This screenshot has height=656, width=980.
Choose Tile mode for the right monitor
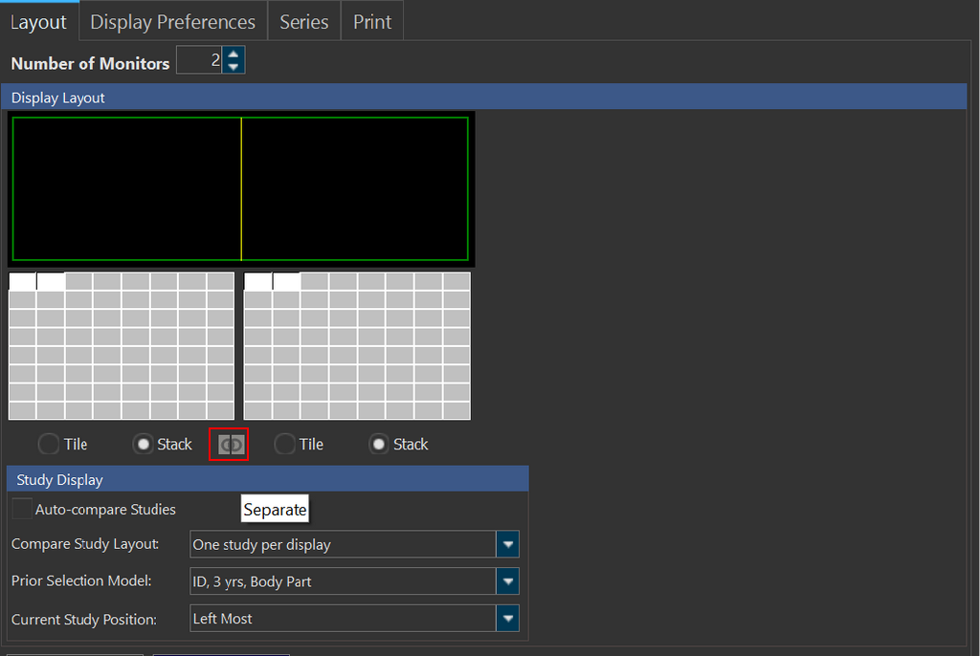[x=285, y=445]
